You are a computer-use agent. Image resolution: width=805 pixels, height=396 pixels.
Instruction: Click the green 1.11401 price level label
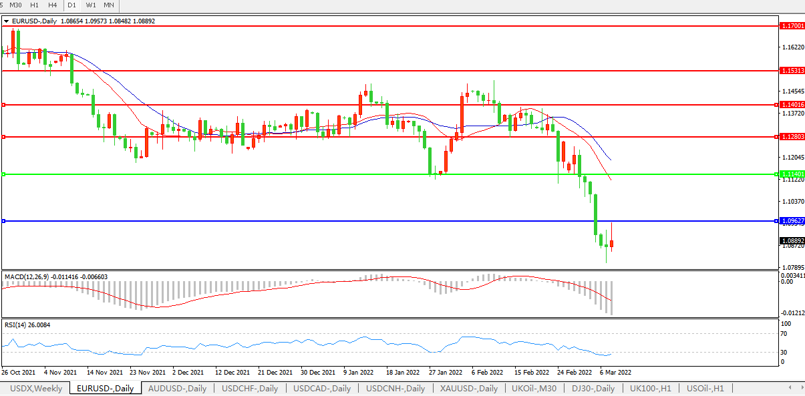coord(792,174)
